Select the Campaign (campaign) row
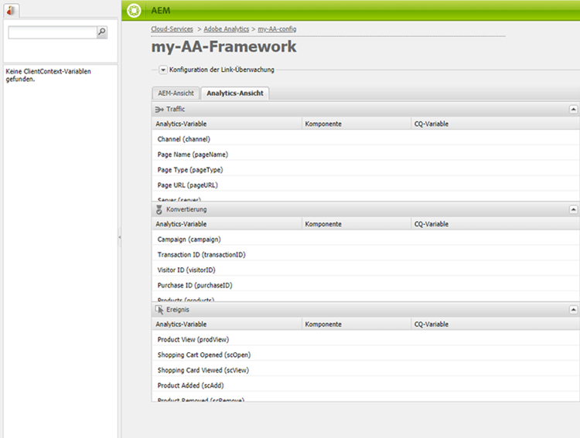Screen dimensions: 580x438 [366, 239]
